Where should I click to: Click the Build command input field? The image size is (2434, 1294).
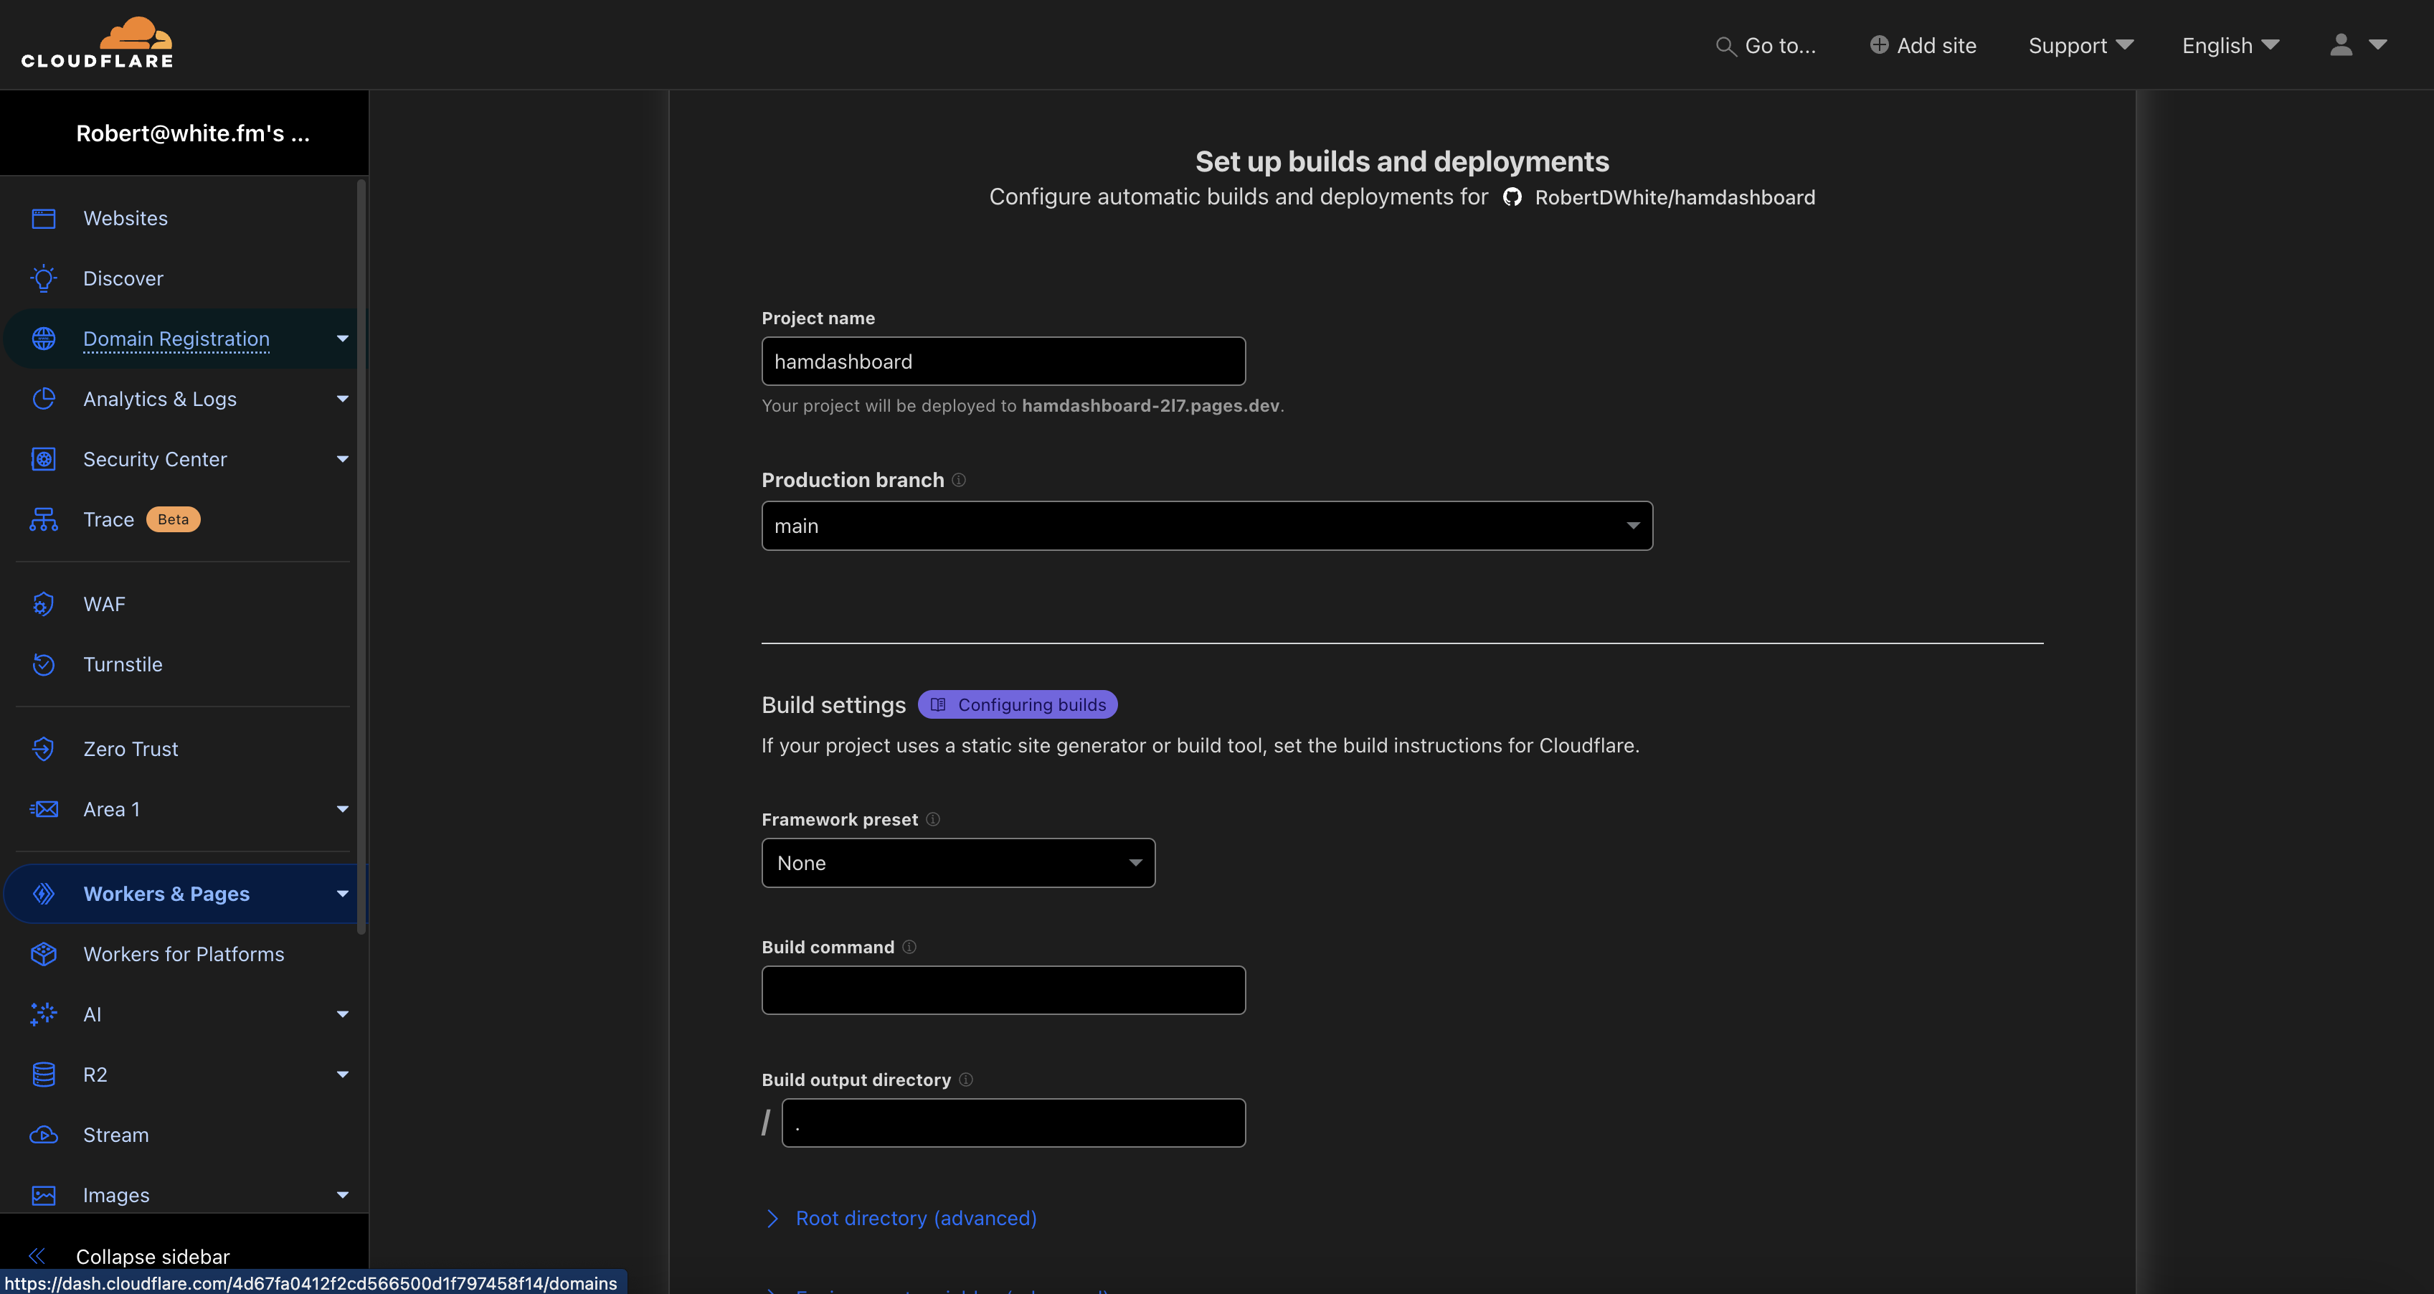click(1003, 991)
